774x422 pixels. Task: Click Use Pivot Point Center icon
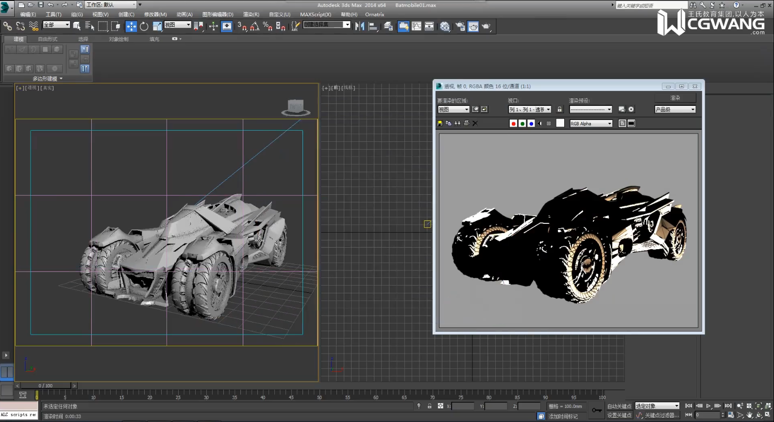pyautogui.click(x=199, y=26)
